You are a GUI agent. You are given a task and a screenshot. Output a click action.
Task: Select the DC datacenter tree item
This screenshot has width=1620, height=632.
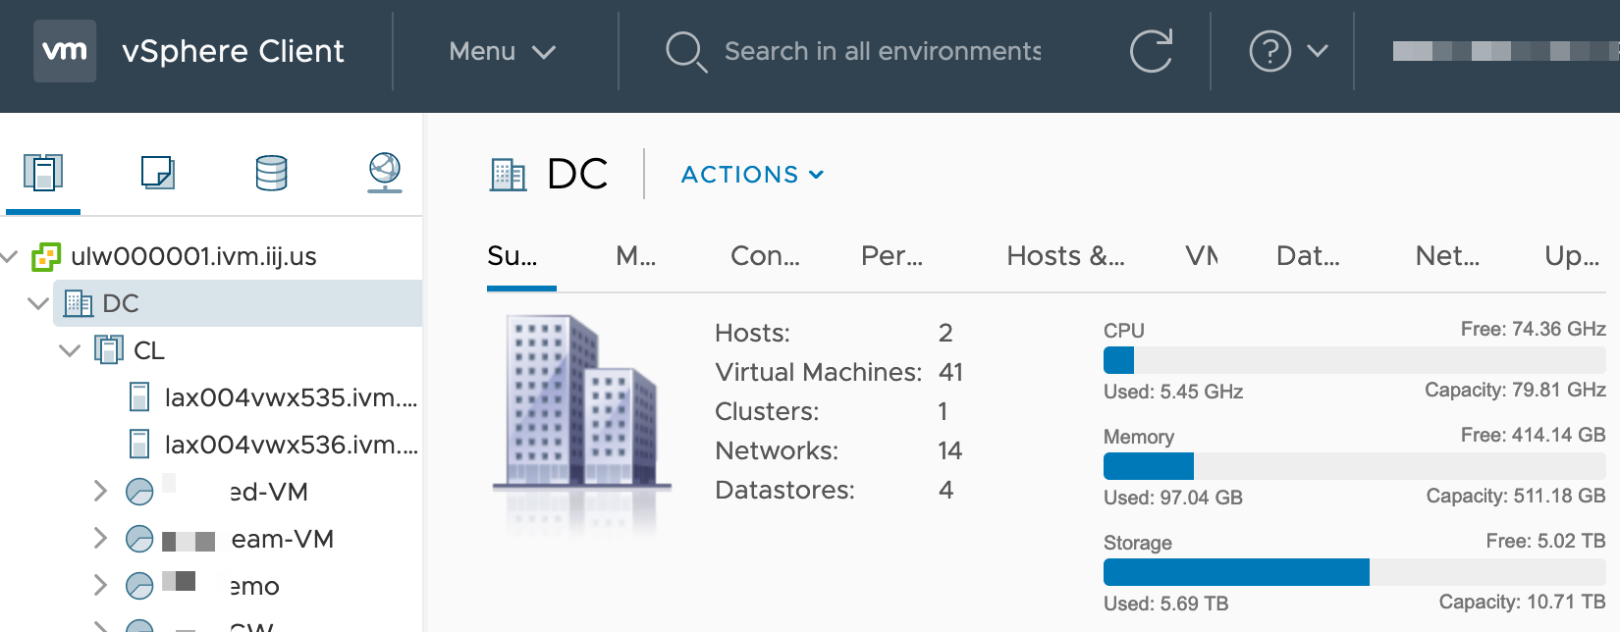pos(238,303)
